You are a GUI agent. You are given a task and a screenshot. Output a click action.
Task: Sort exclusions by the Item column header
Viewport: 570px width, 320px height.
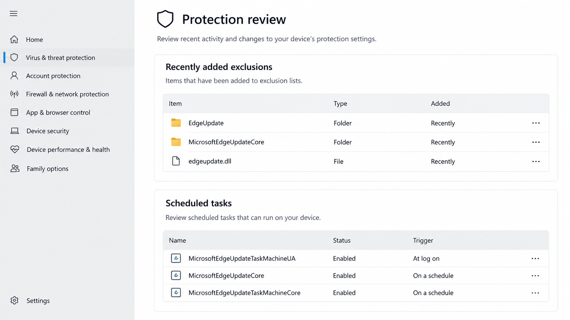175,103
